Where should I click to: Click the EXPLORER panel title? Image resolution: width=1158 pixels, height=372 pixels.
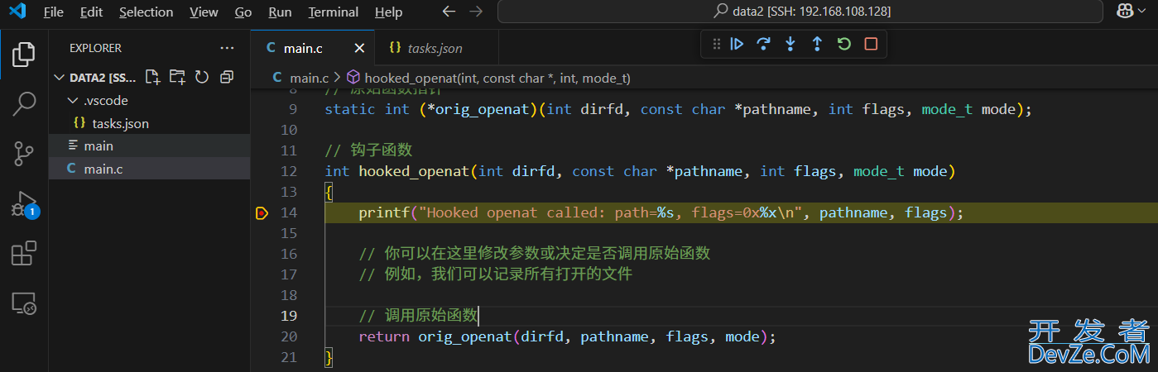tap(95, 48)
